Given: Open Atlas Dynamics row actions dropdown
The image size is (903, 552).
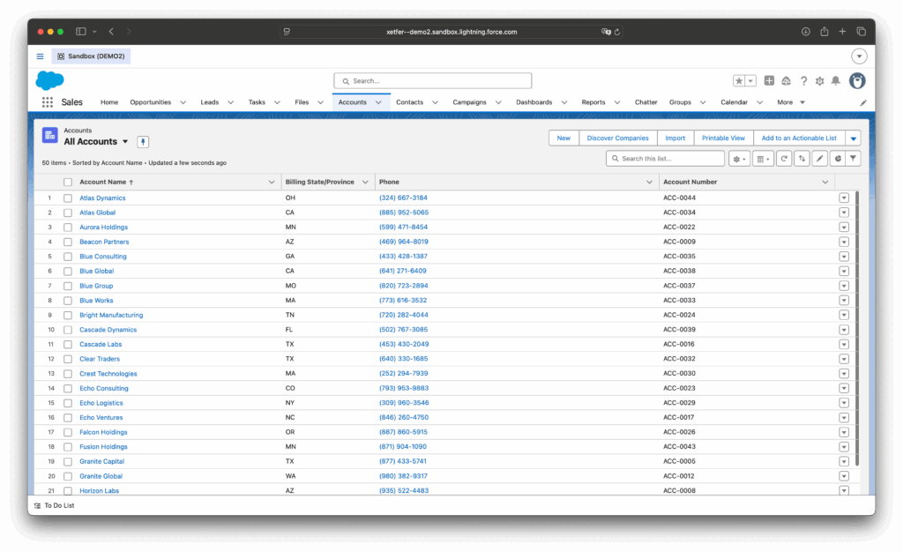Looking at the screenshot, I should pos(844,198).
